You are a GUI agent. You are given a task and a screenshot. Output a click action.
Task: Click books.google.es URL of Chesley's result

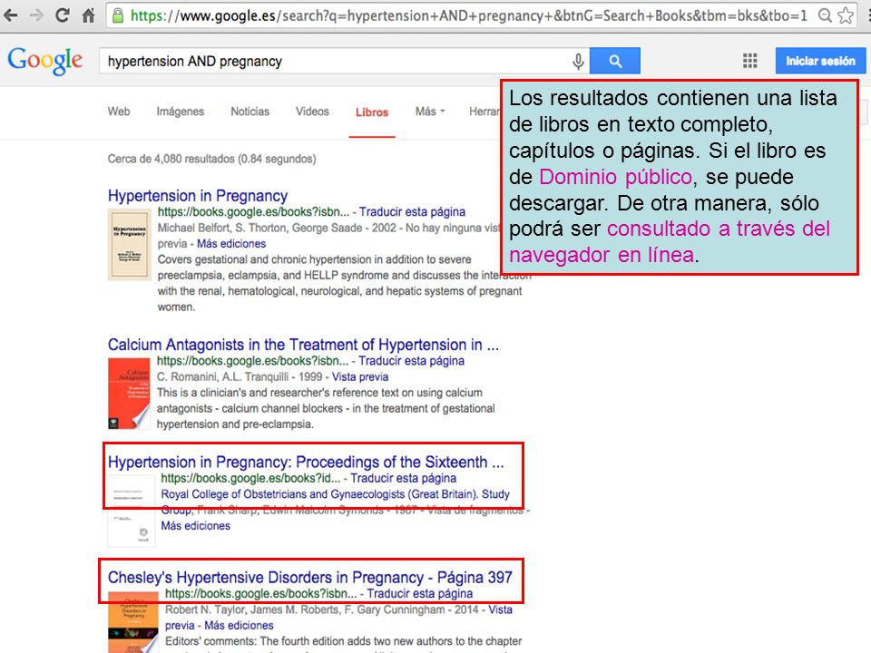(261, 593)
